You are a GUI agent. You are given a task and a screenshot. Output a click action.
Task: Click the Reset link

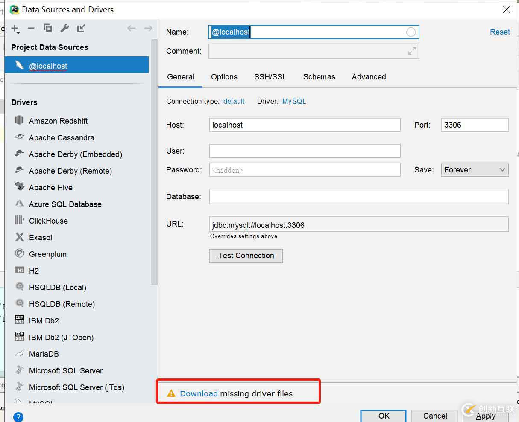(x=500, y=32)
